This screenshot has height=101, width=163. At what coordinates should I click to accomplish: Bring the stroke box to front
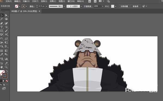click(5, 76)
